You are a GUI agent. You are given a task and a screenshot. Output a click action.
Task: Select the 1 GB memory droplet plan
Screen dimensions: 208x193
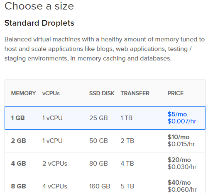[105, 118]
